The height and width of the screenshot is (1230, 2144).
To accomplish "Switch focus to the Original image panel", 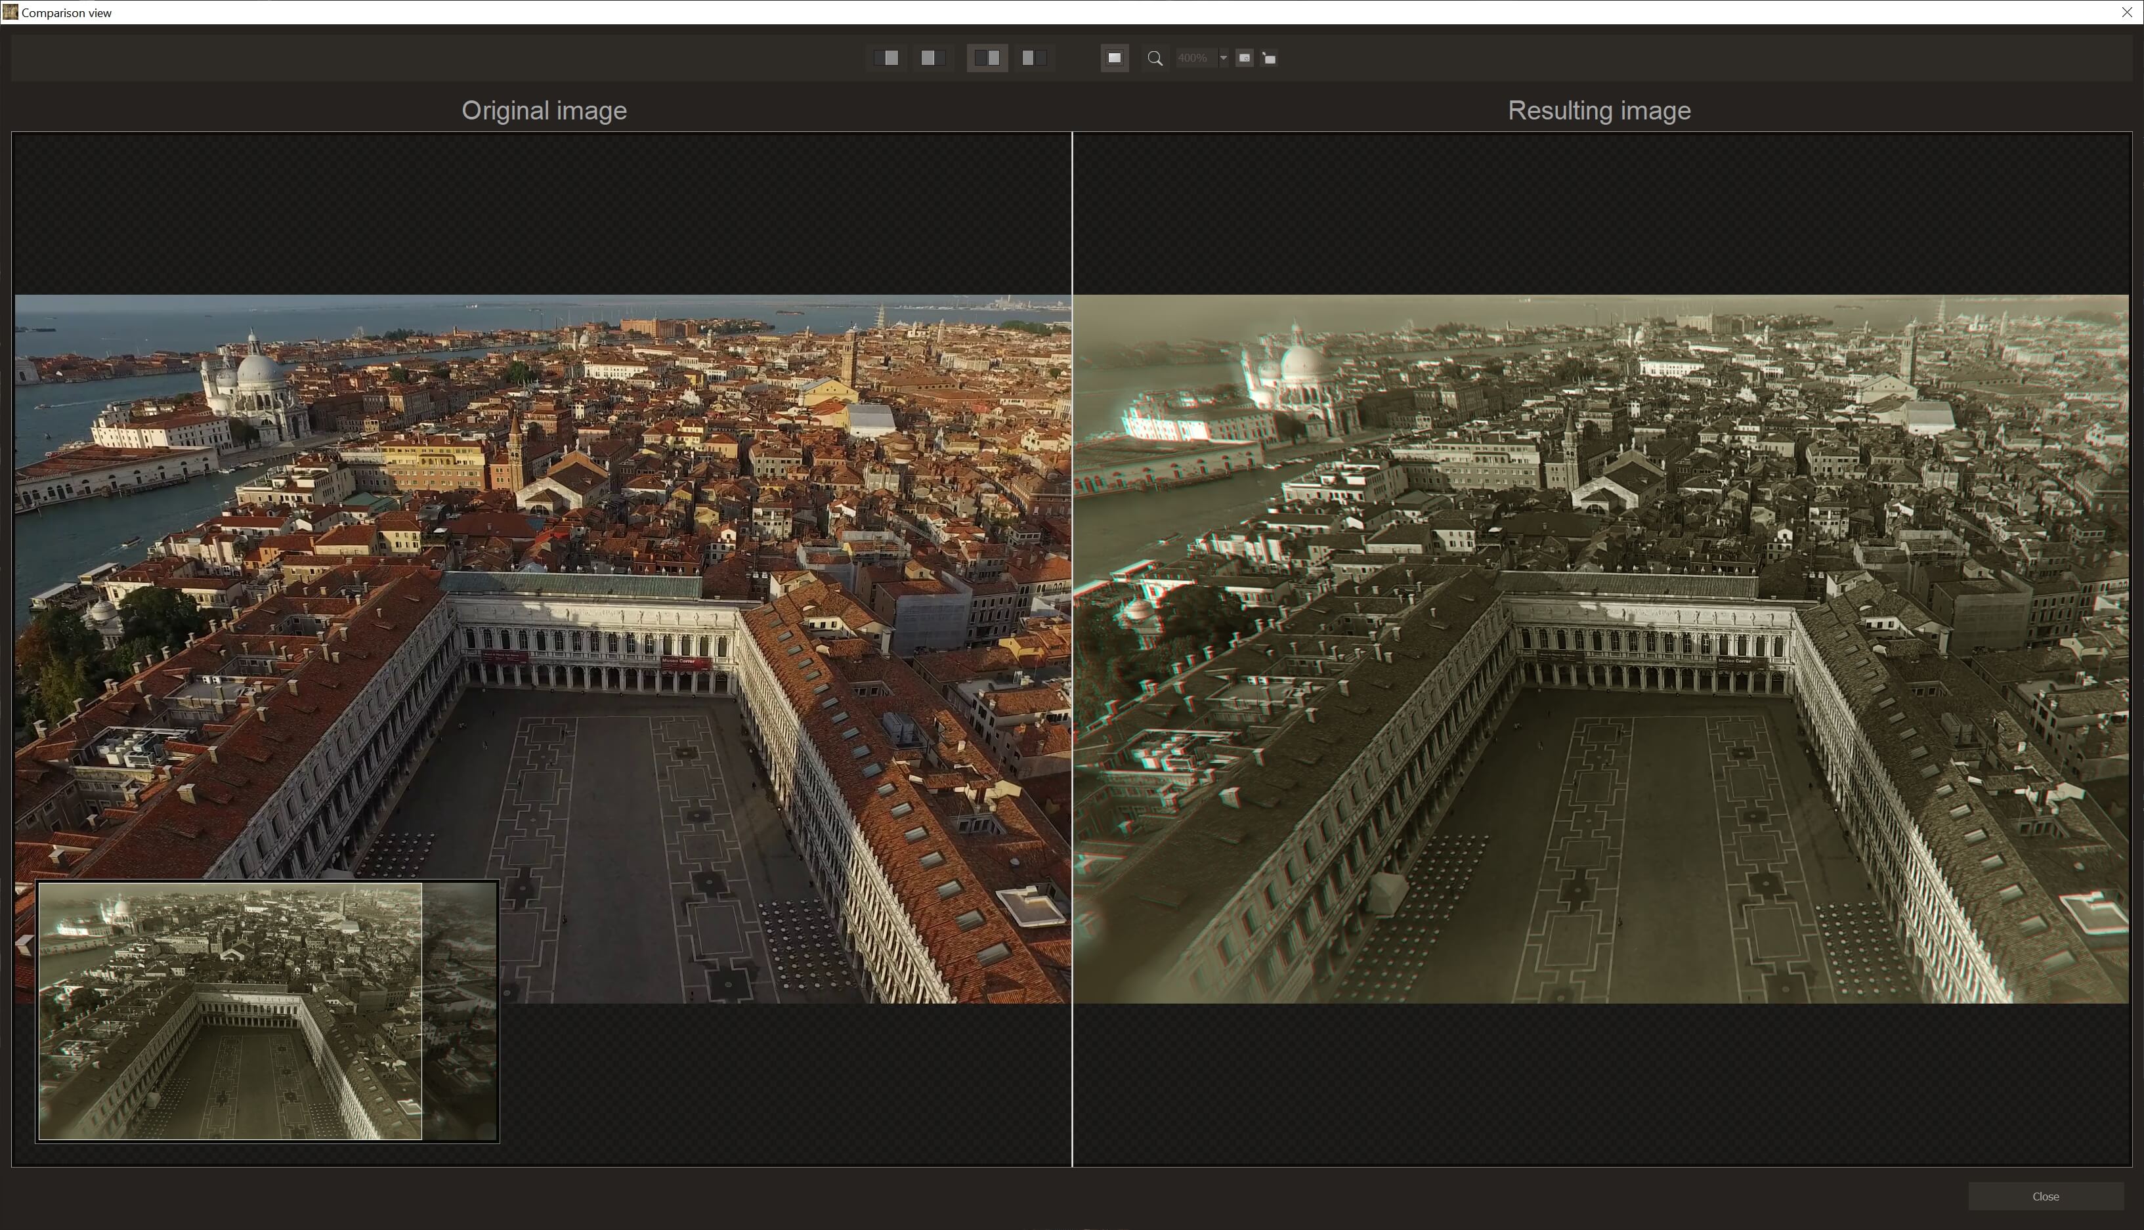I will pyautogui.click(x=543, y=591).
